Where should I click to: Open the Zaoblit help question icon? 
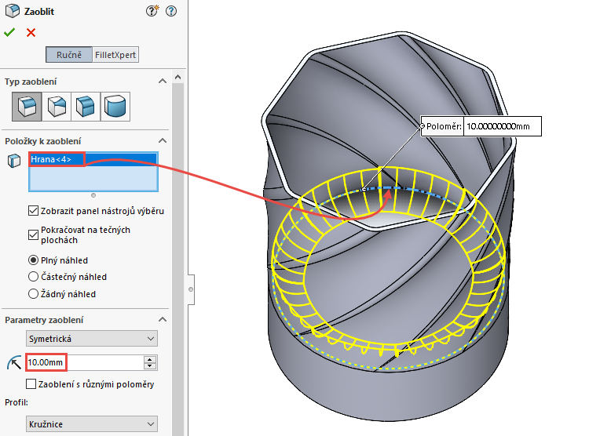pos(171,11)
